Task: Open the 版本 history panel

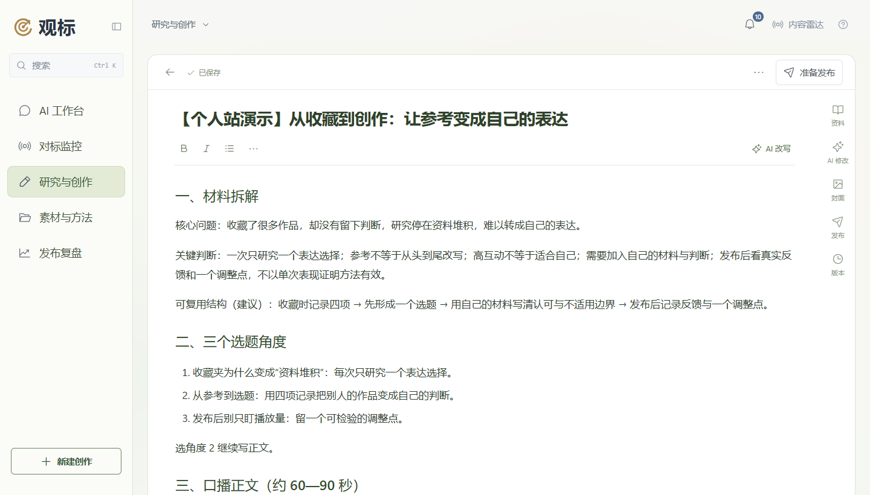Action: 837,265
